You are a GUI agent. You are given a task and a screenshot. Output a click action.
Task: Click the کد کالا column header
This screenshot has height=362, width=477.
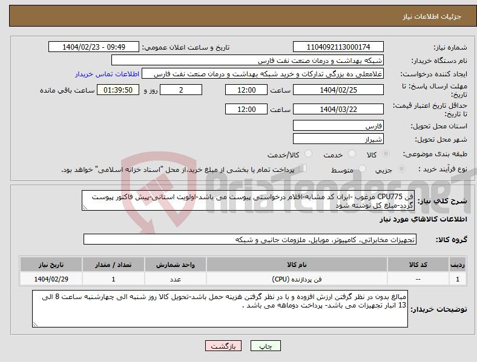coord(418,265)
